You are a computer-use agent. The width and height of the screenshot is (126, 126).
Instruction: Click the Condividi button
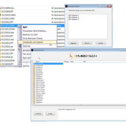point(38,114)
